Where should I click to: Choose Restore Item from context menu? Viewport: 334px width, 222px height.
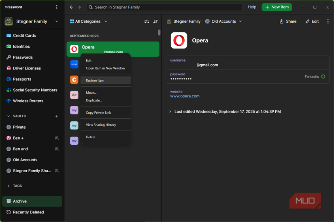coord(95,80)
